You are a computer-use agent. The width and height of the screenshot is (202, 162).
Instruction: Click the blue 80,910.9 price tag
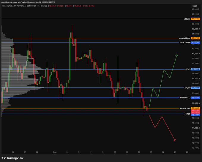point(195,43)
